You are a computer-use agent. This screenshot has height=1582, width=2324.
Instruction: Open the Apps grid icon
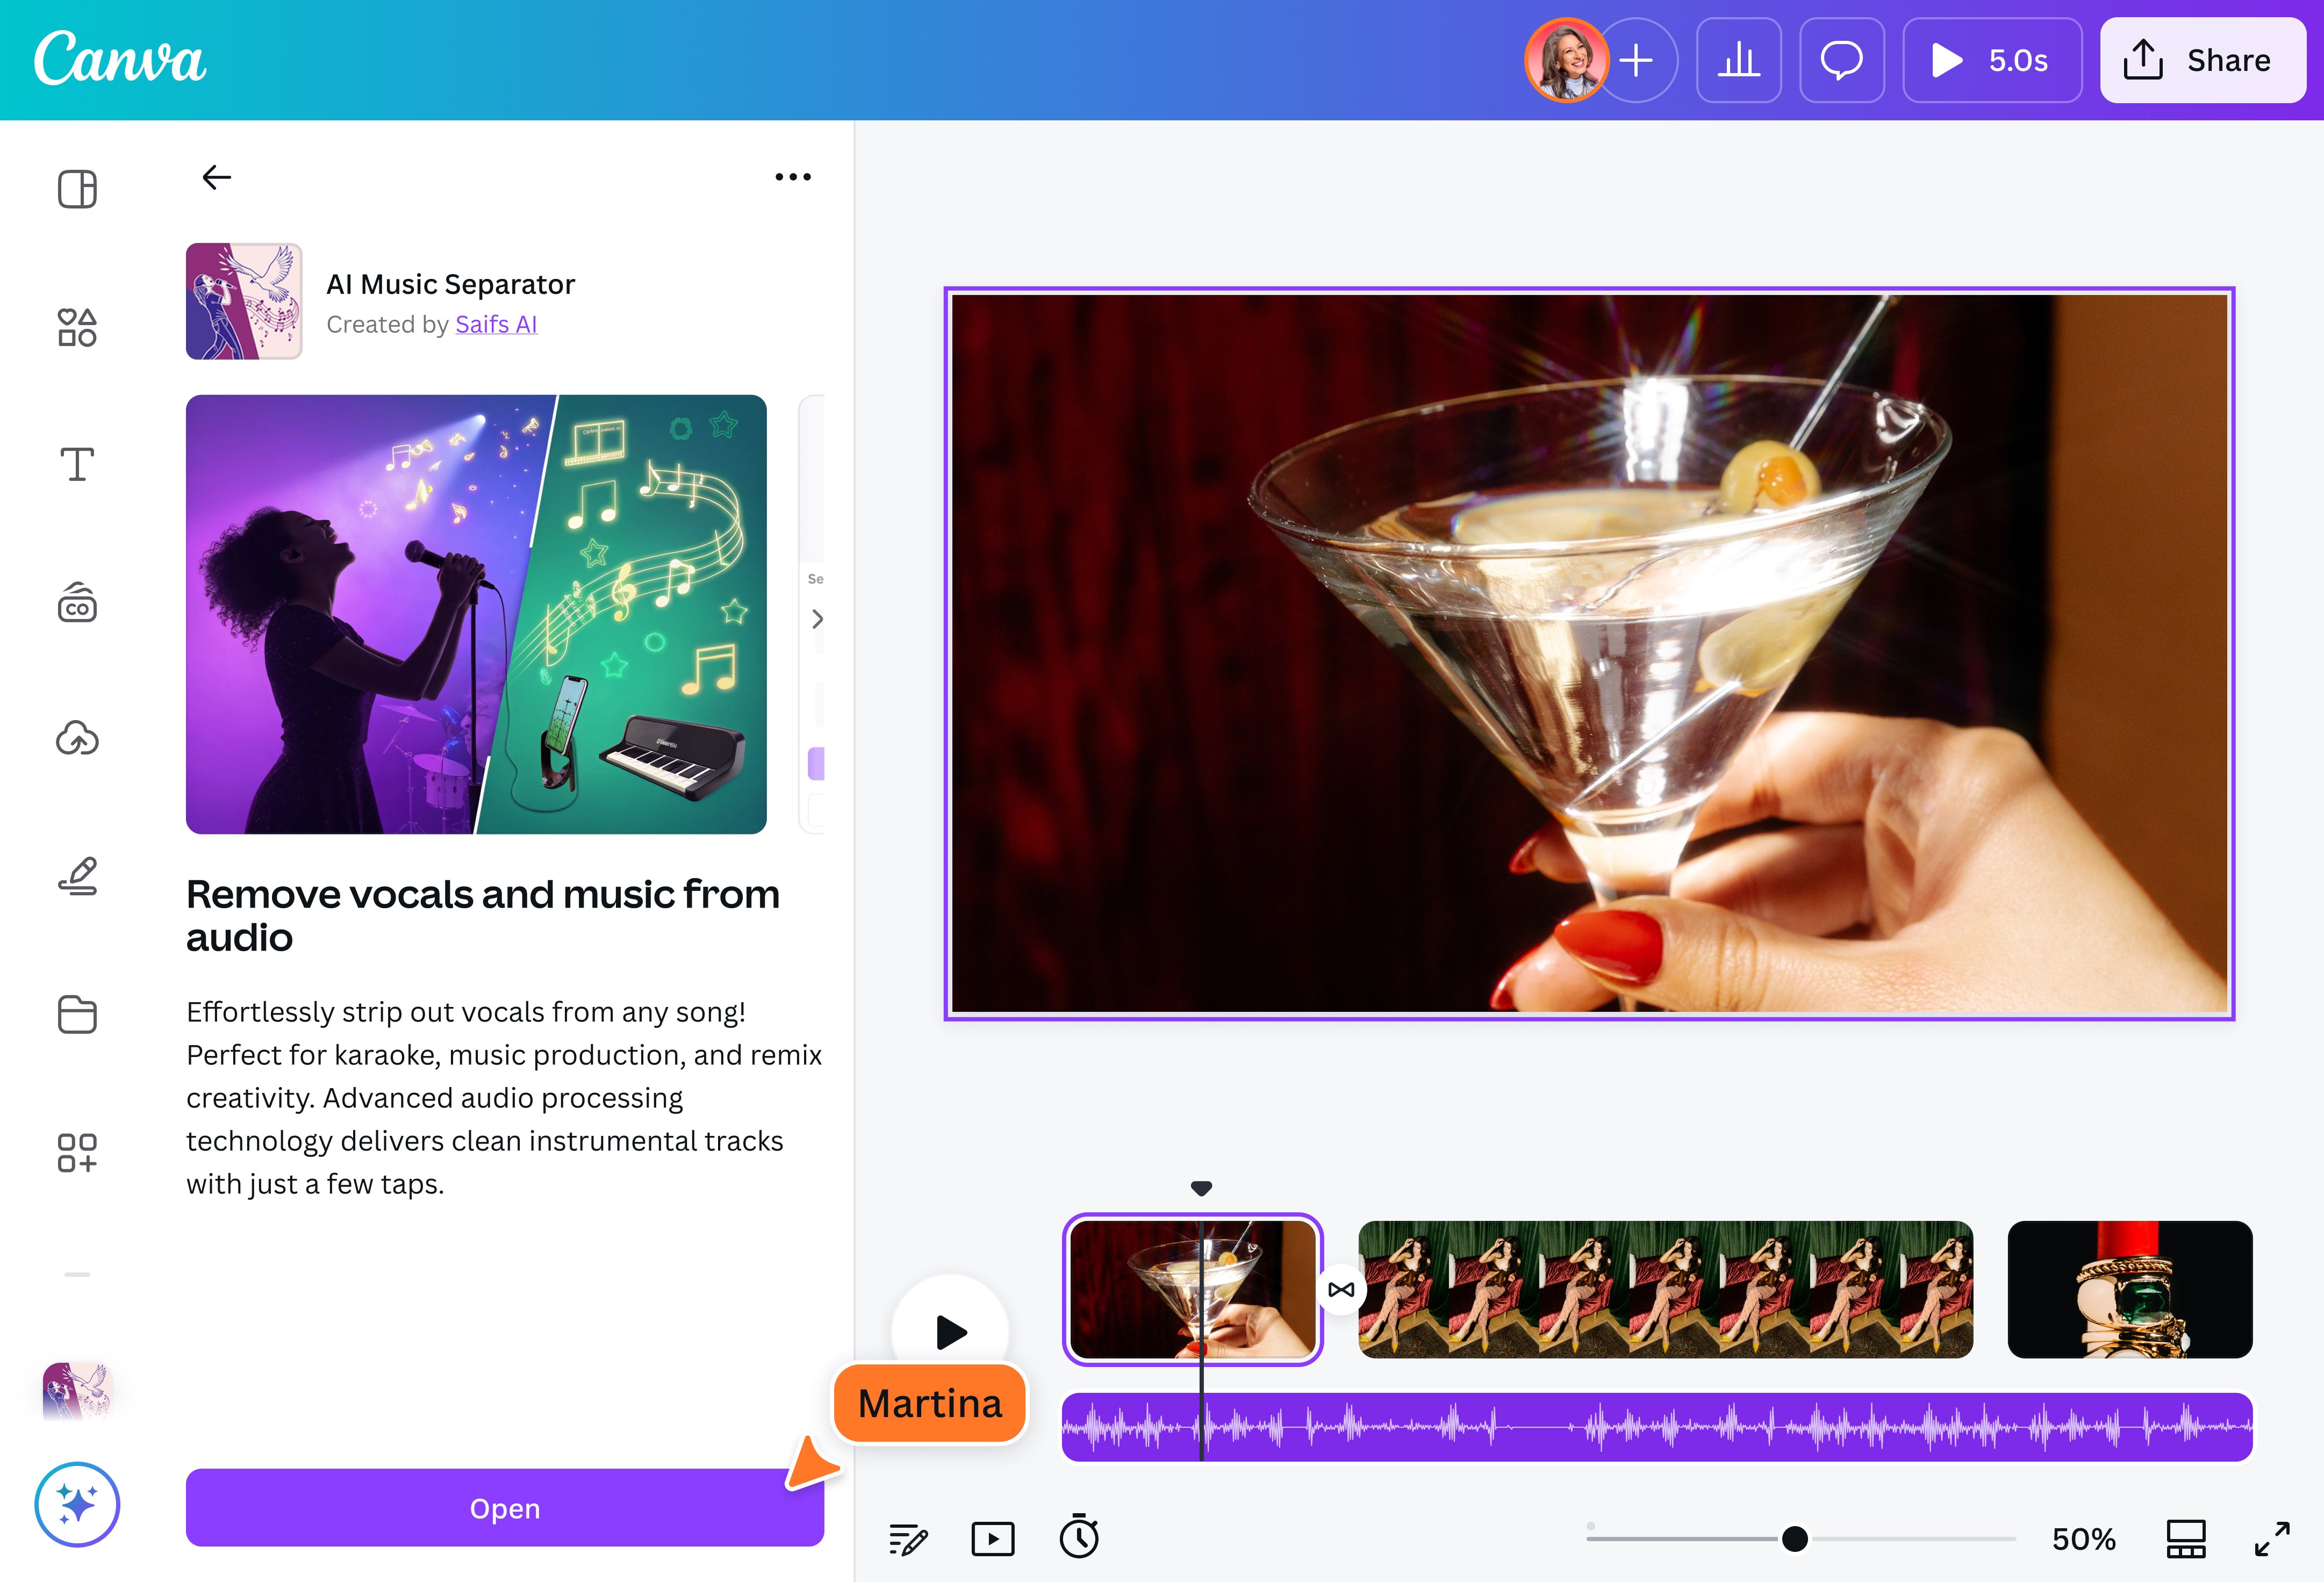77,1152
